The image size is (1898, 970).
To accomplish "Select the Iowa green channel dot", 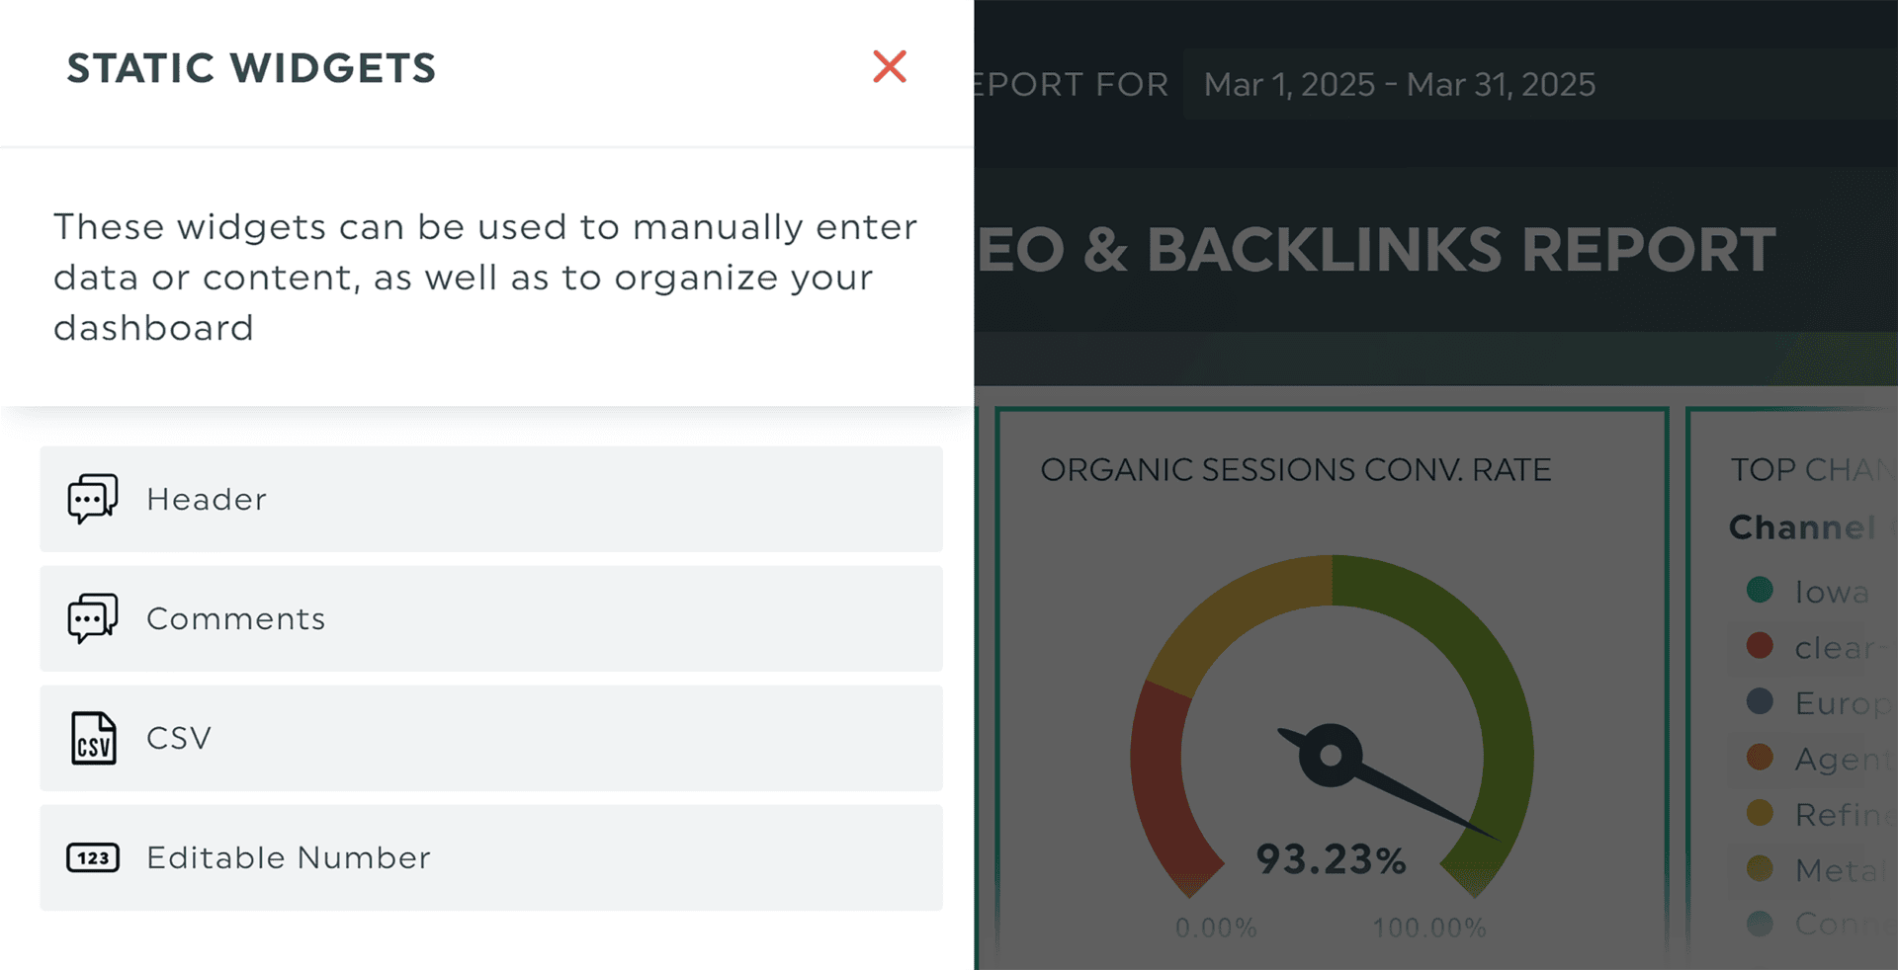I will [x=1760, y=591].
